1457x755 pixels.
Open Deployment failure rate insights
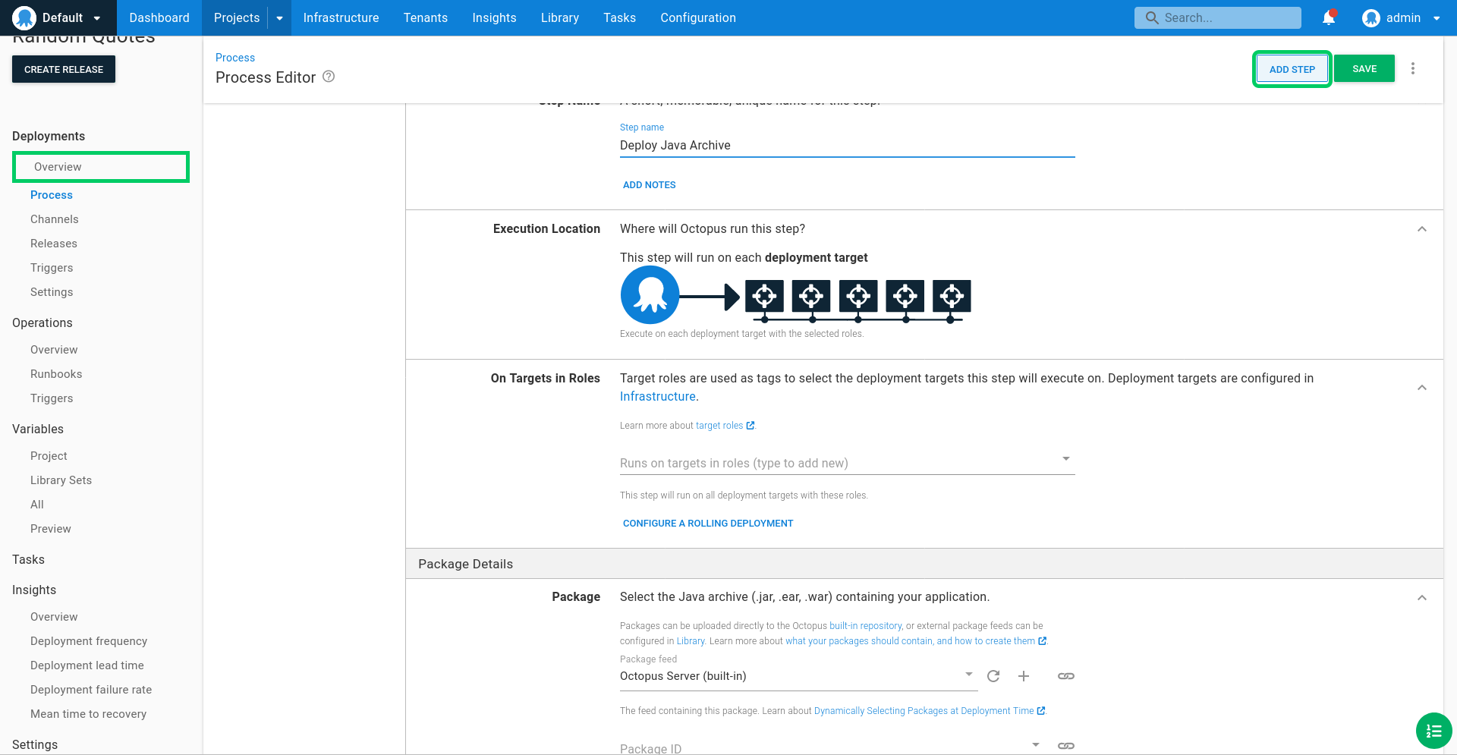click(91, 690)
